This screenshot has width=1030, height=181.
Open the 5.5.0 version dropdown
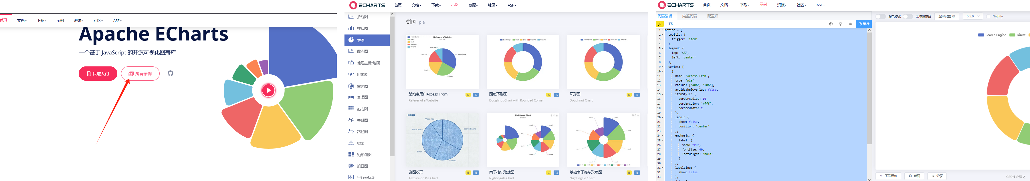tap(972, 16)
